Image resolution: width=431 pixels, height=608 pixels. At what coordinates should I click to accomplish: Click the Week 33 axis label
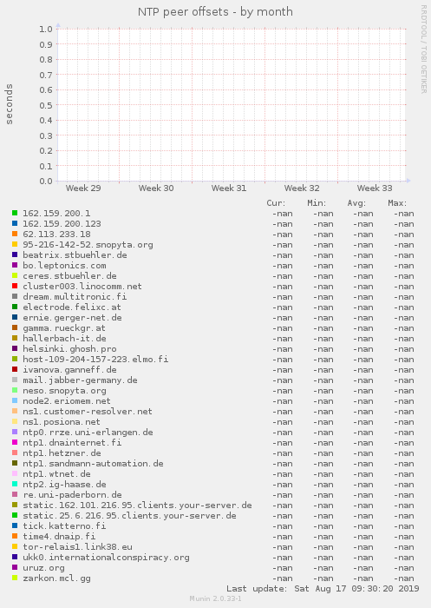click(x=375, y=188)
